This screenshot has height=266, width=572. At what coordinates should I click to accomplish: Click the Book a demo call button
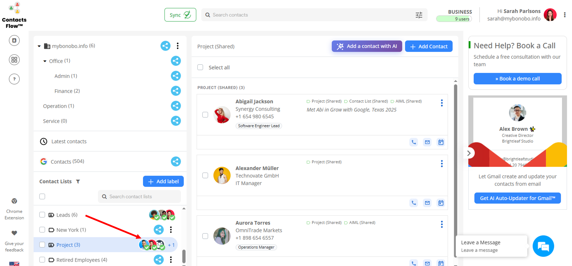pos(517,79)
